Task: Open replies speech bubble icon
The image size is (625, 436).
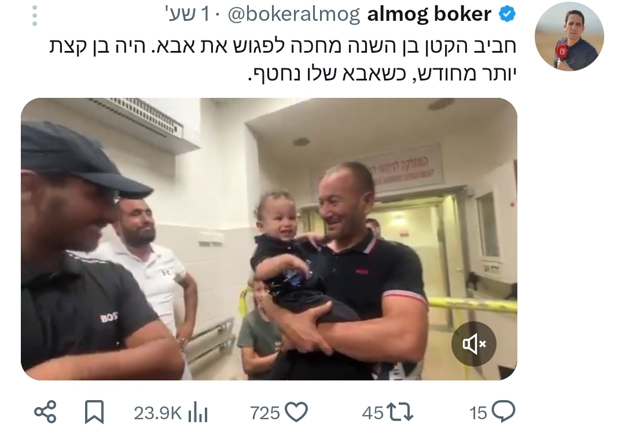Action: pyautogui.click(x=503, y=412)
